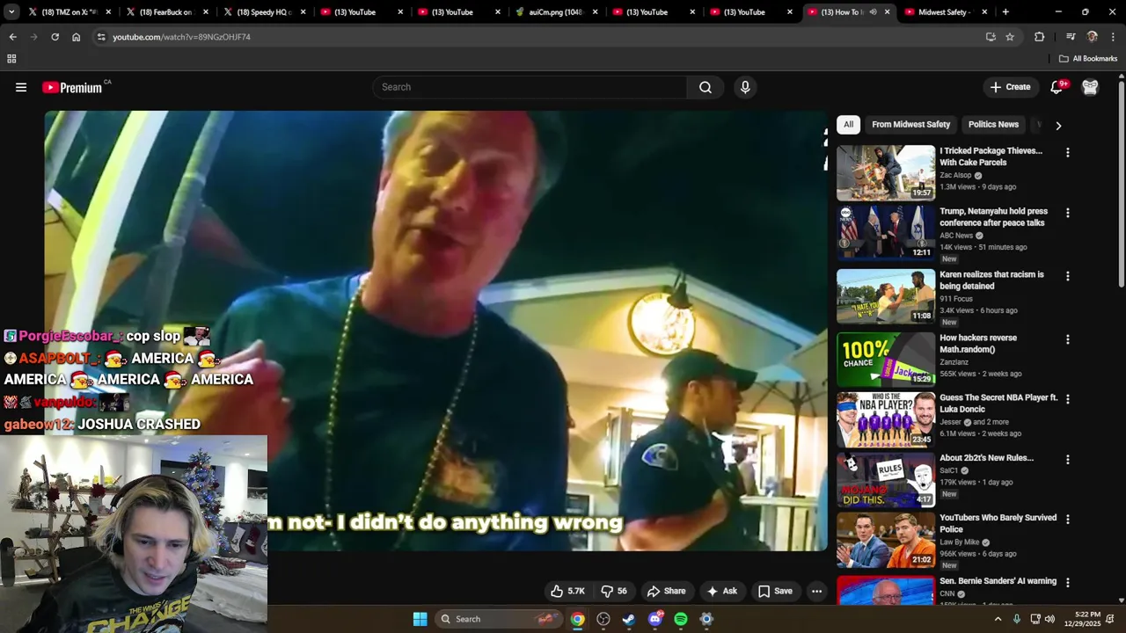Ask about this video

[721, 592]
